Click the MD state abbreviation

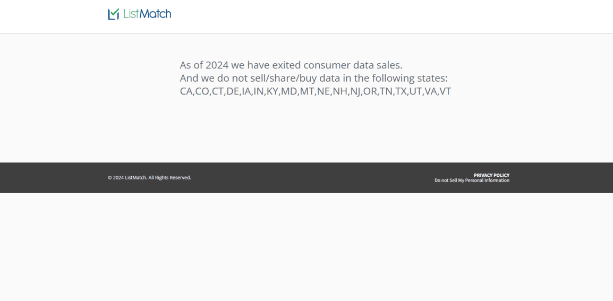pos(289,91)
